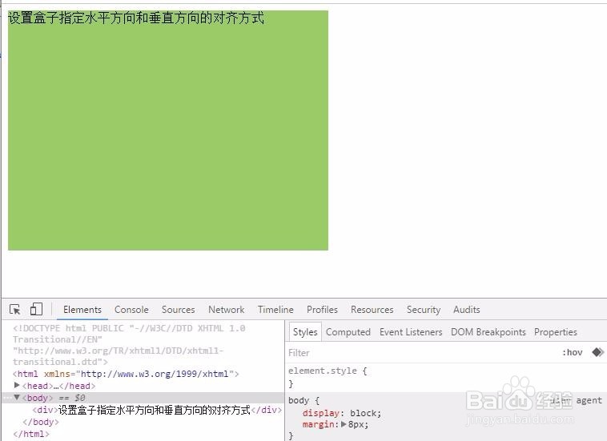Image resolution: width=607 pixels, height=441 pixels.
Task: Select the Properties sidebar tab
Action: [x=556, y=332]
